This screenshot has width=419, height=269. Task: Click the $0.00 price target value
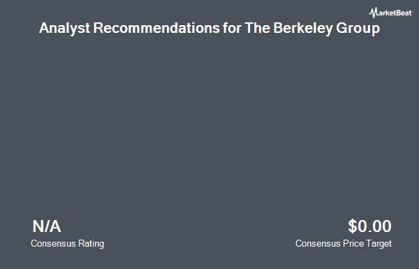click(369, 226)
